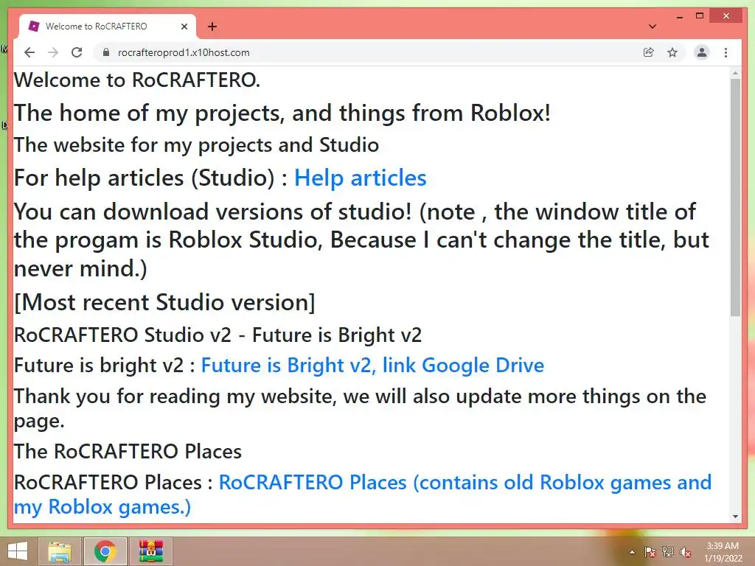Click the page scrollbar thumb
This screenshot has width=755, height=566.
(735, 198)
